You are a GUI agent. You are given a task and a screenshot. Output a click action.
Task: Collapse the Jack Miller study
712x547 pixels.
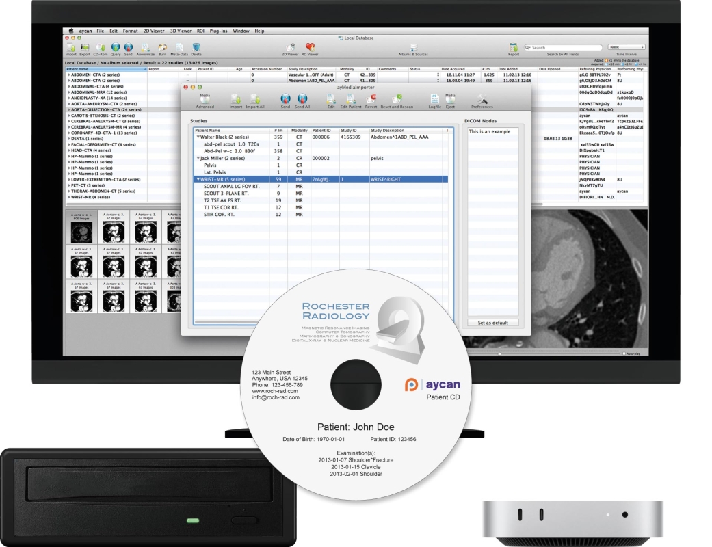point(198,159)
